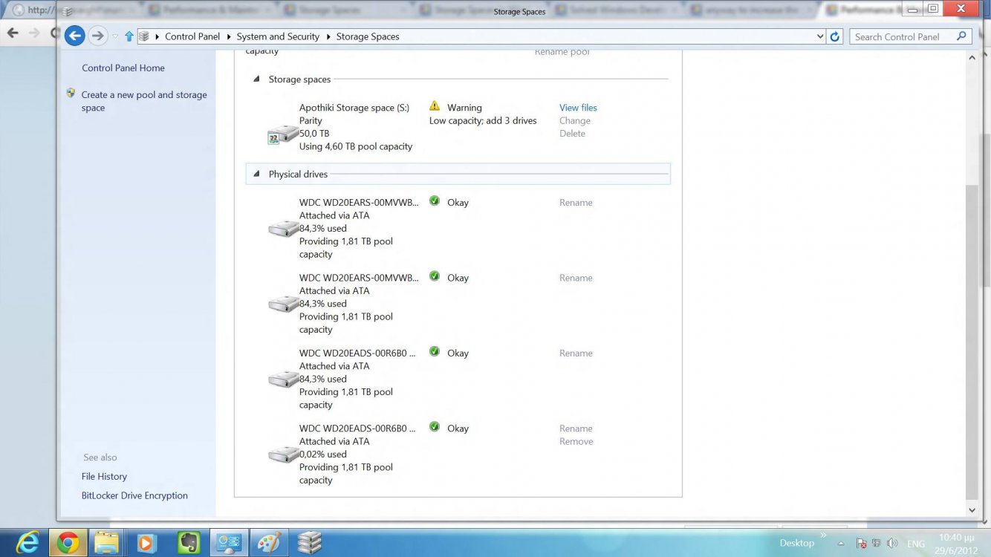Click the first WD20EARS drive icon
Image resolution: width=991 pixels, height=557 pixels.
(283, 229)
